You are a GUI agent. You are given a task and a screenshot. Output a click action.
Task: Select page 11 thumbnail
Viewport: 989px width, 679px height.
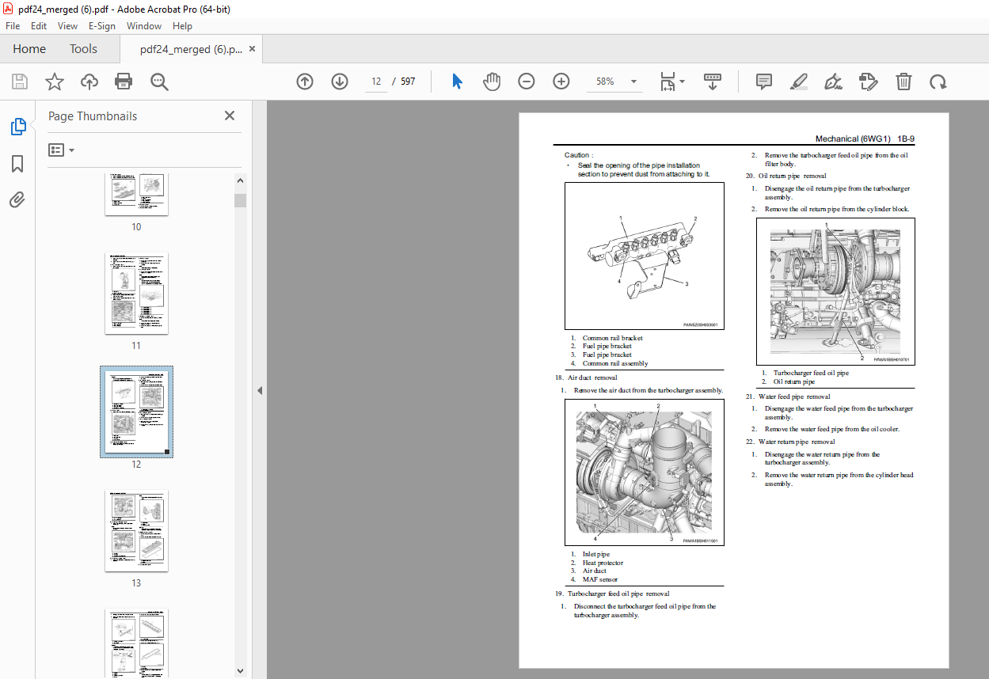click(x=136, y=294)
